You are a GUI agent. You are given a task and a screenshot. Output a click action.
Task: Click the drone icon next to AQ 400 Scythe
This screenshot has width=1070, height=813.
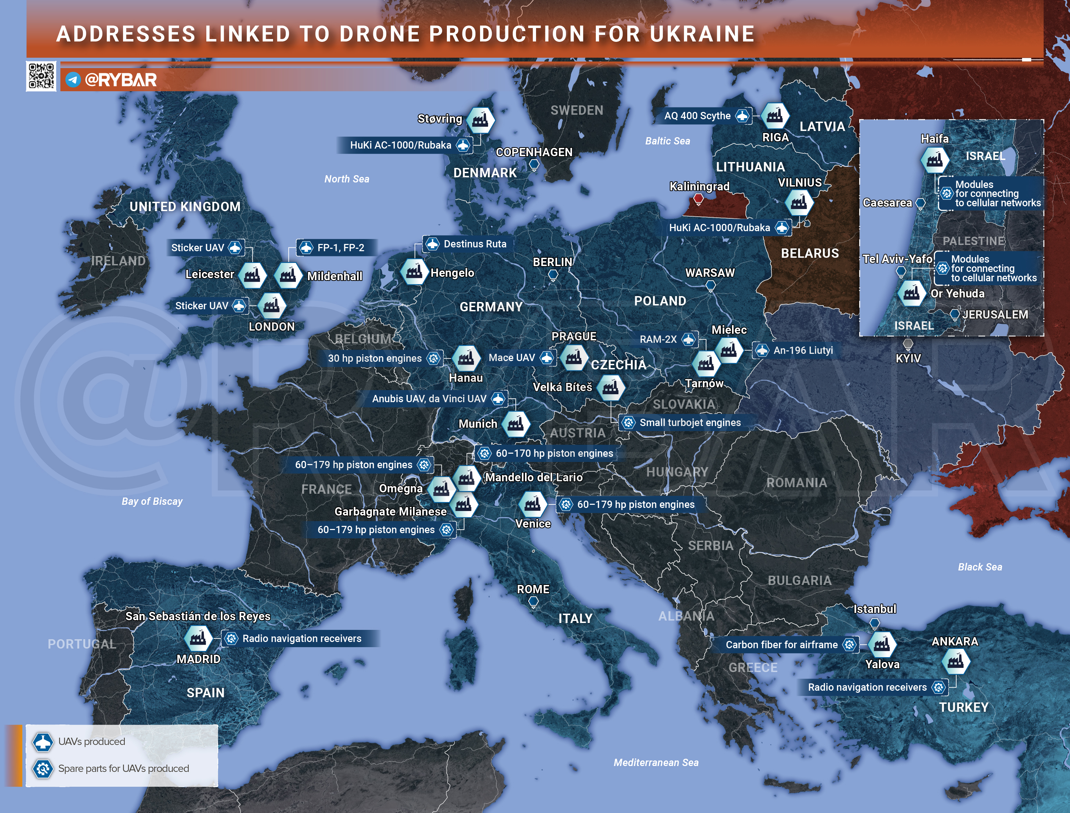tap(742, 116)
